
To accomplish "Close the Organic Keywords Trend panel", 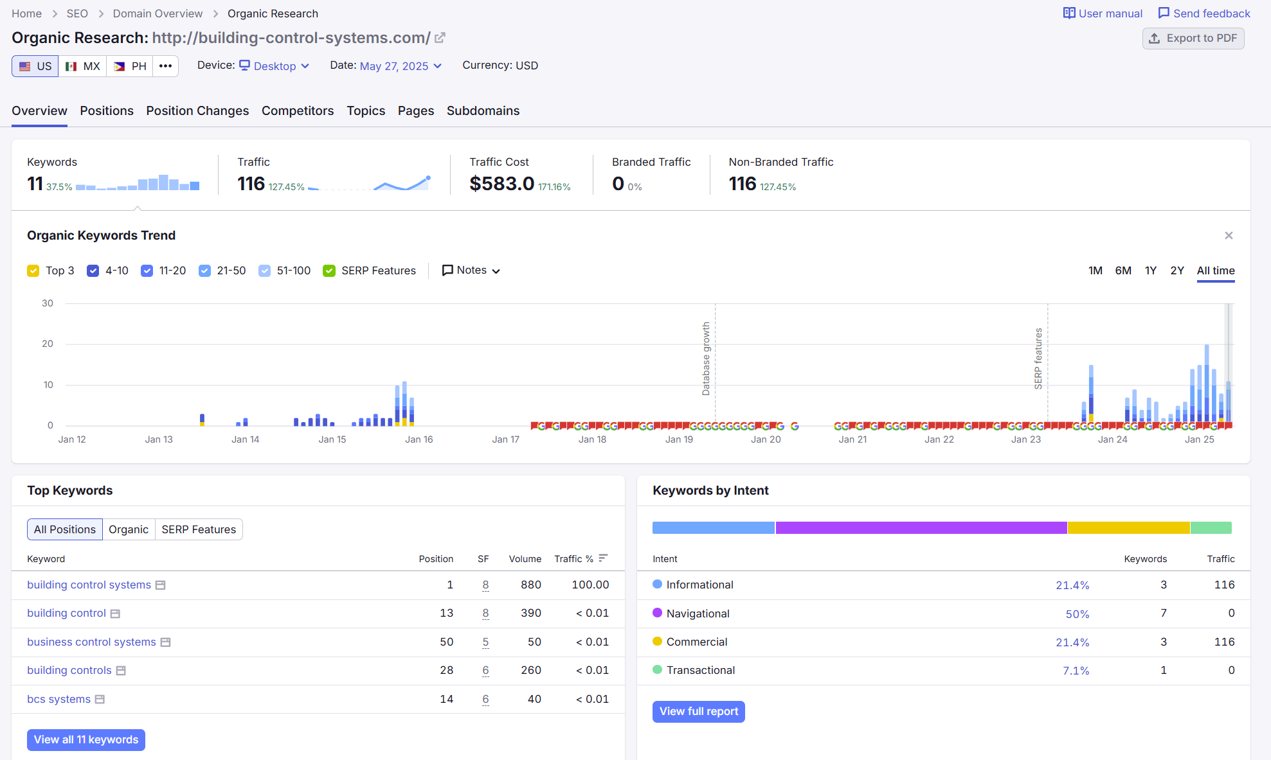I will pos(1229,236).
